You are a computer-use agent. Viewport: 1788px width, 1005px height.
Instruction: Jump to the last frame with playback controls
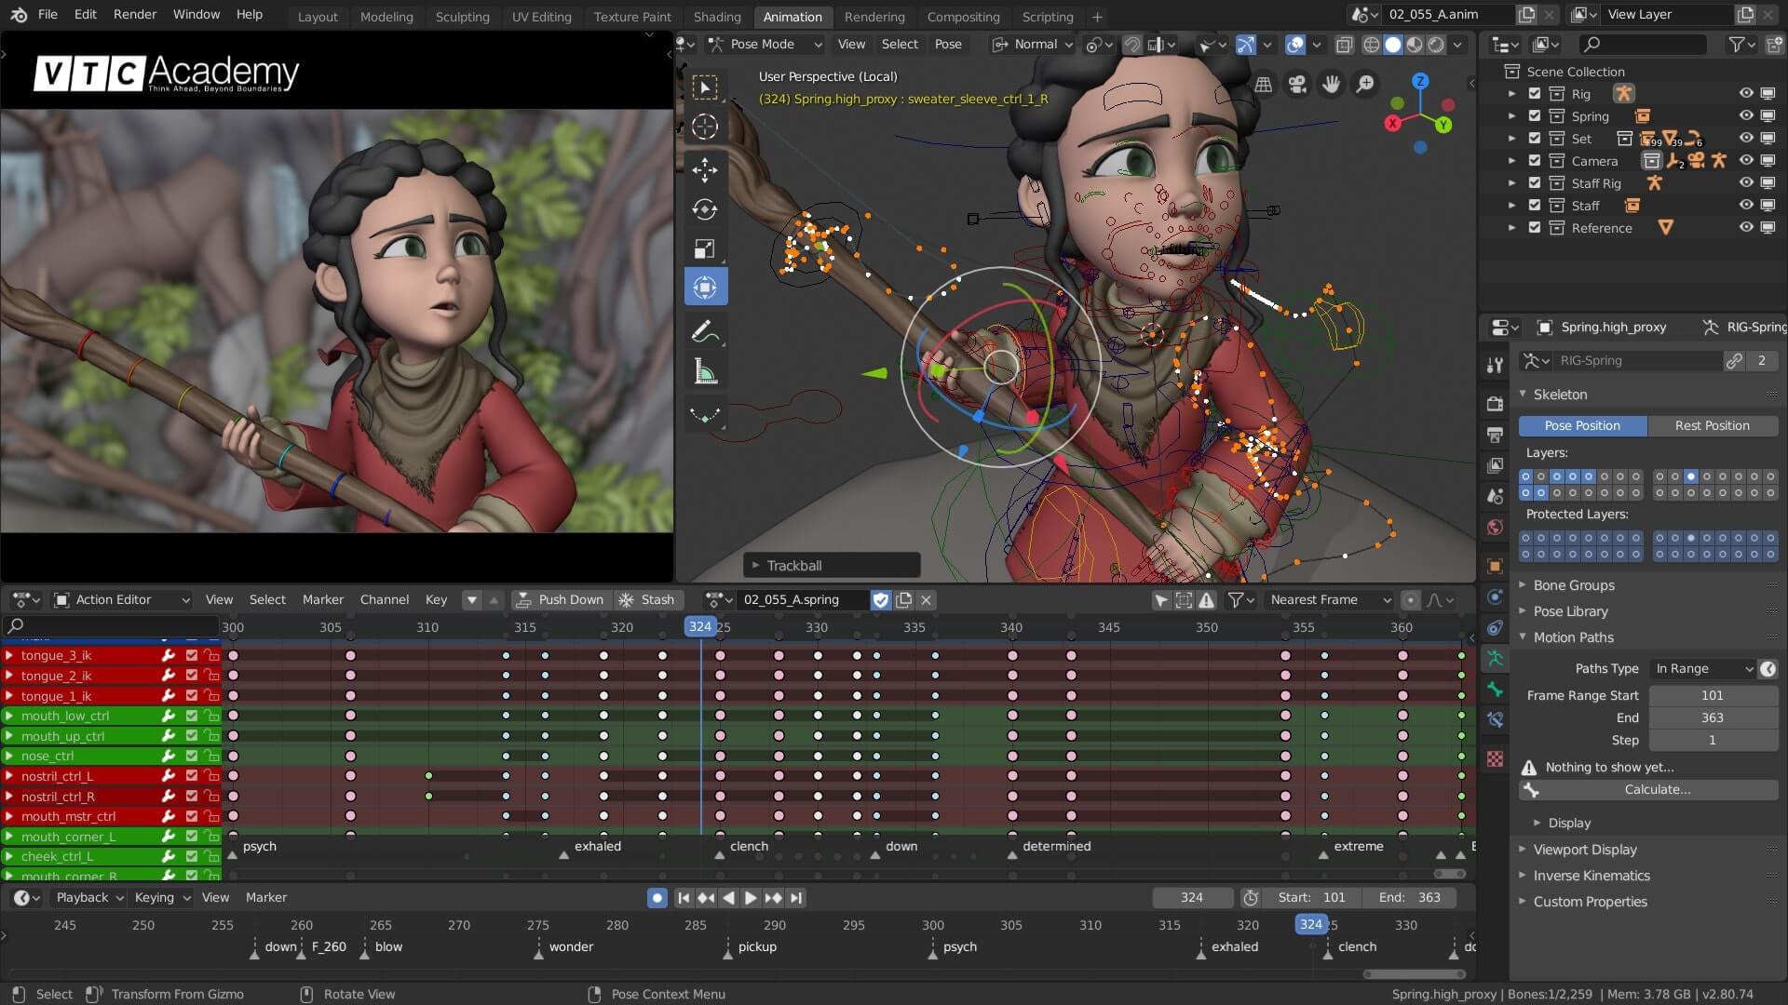(796, 898)
